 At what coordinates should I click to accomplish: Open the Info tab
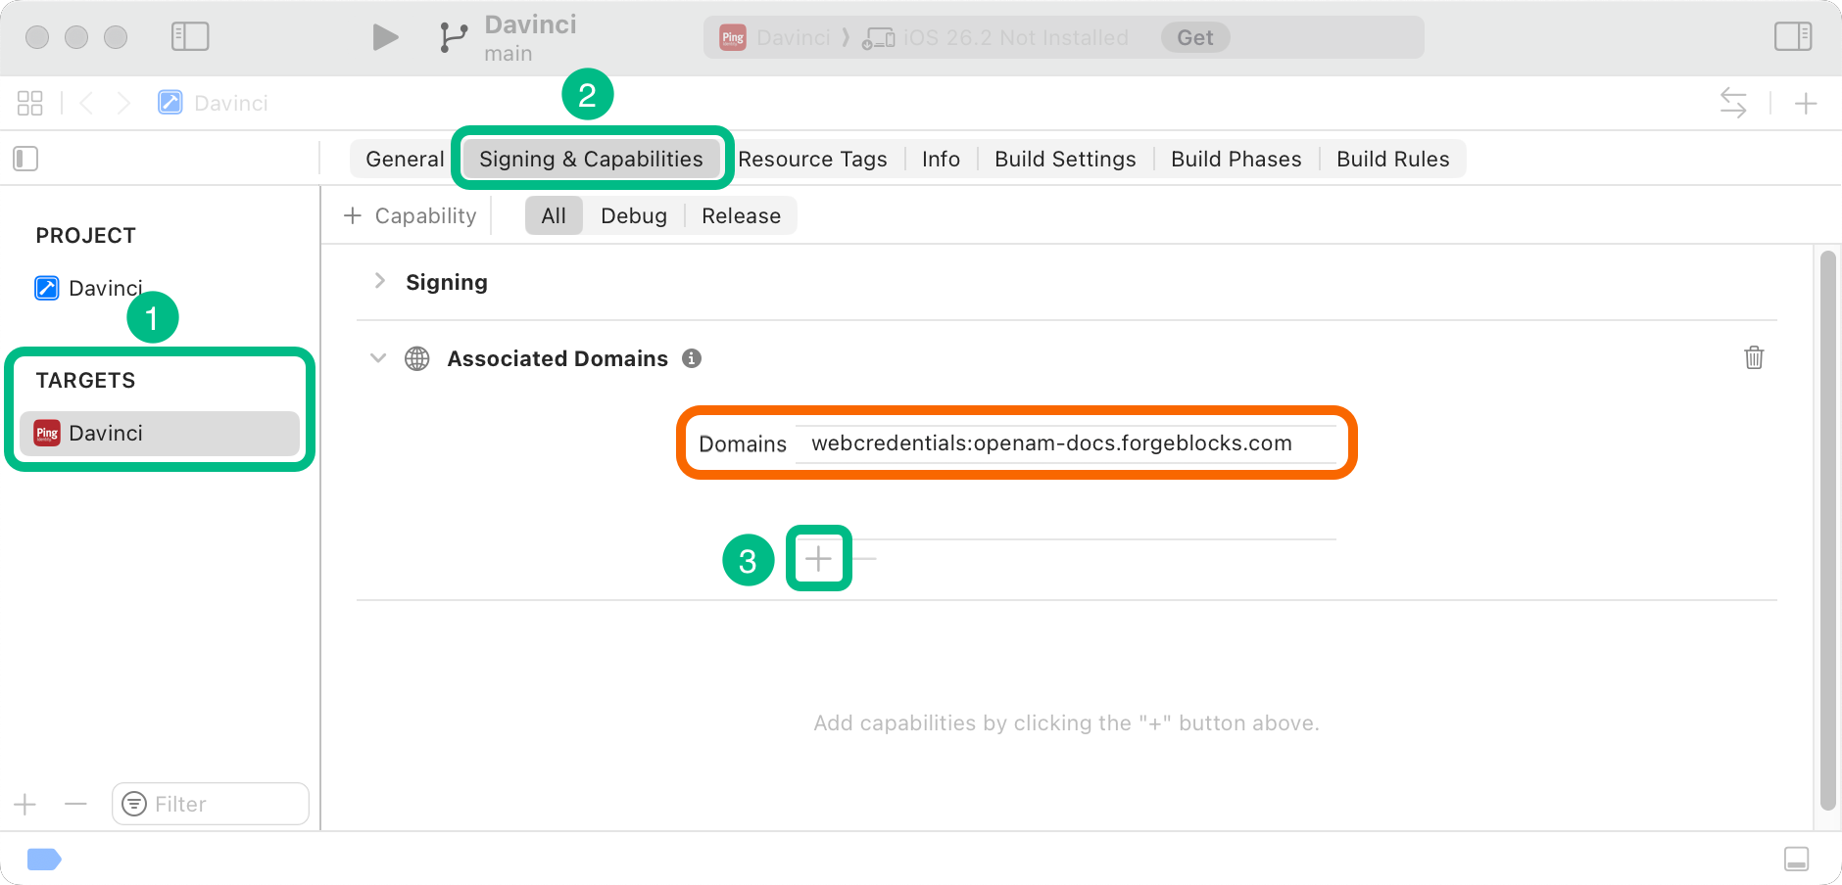click(x=940, y=159)
